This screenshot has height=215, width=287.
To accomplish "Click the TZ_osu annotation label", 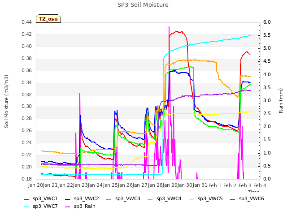I will [48, 19].
